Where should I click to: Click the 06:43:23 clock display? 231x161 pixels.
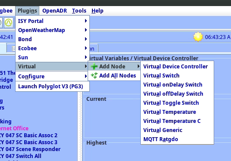click(x=218, y=37)
